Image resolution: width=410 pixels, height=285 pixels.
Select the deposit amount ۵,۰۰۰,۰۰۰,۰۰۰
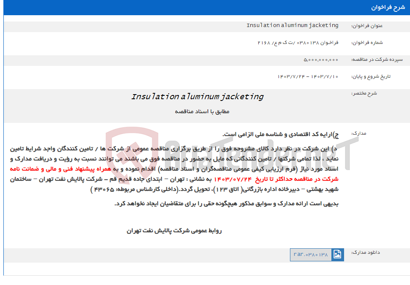(x=321, y=60)
